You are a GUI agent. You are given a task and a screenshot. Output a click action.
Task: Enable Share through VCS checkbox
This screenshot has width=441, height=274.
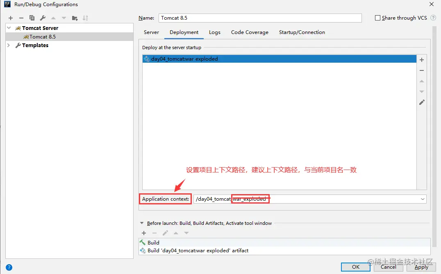click(x=378, y=18)
